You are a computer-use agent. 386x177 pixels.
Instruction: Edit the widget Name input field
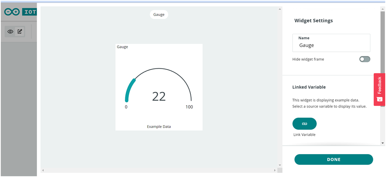331,43
